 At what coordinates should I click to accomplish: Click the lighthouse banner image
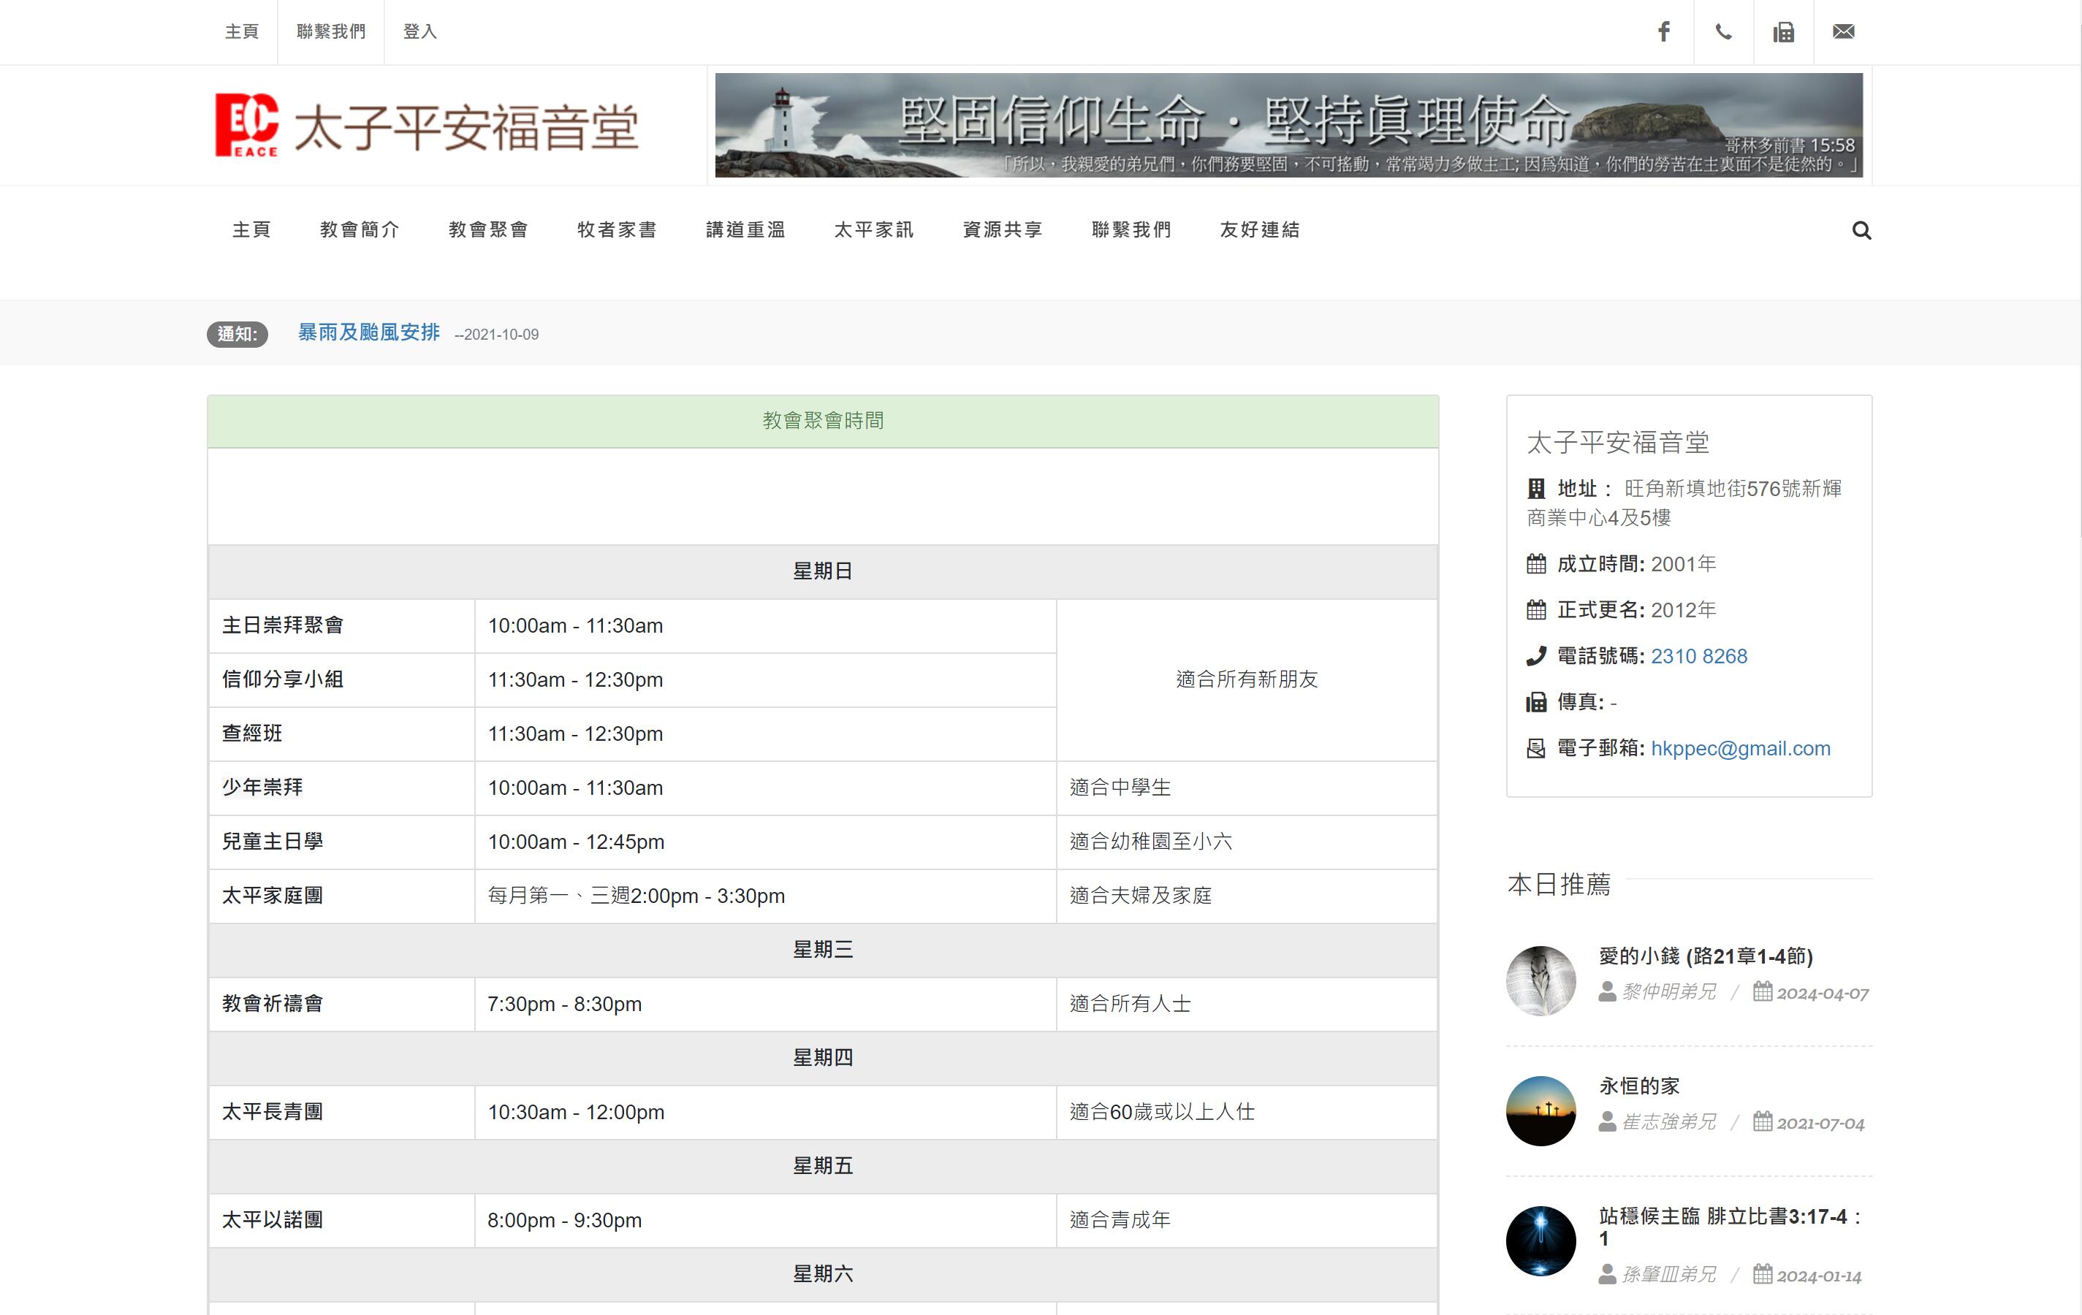coord(1288,126)
